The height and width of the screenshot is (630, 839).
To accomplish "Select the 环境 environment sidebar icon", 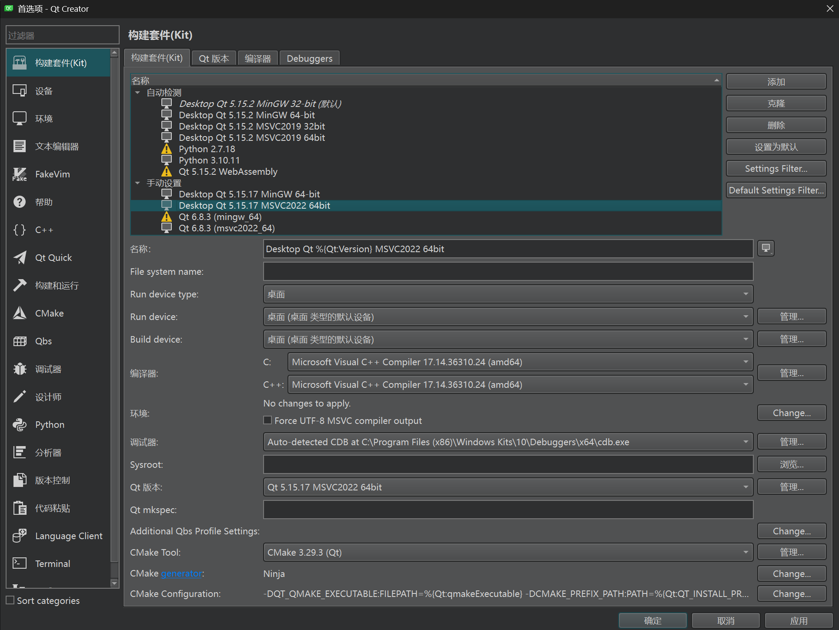I will tap(20, 119).
